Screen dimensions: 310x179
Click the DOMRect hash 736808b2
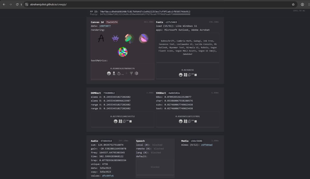pos(109,93)
